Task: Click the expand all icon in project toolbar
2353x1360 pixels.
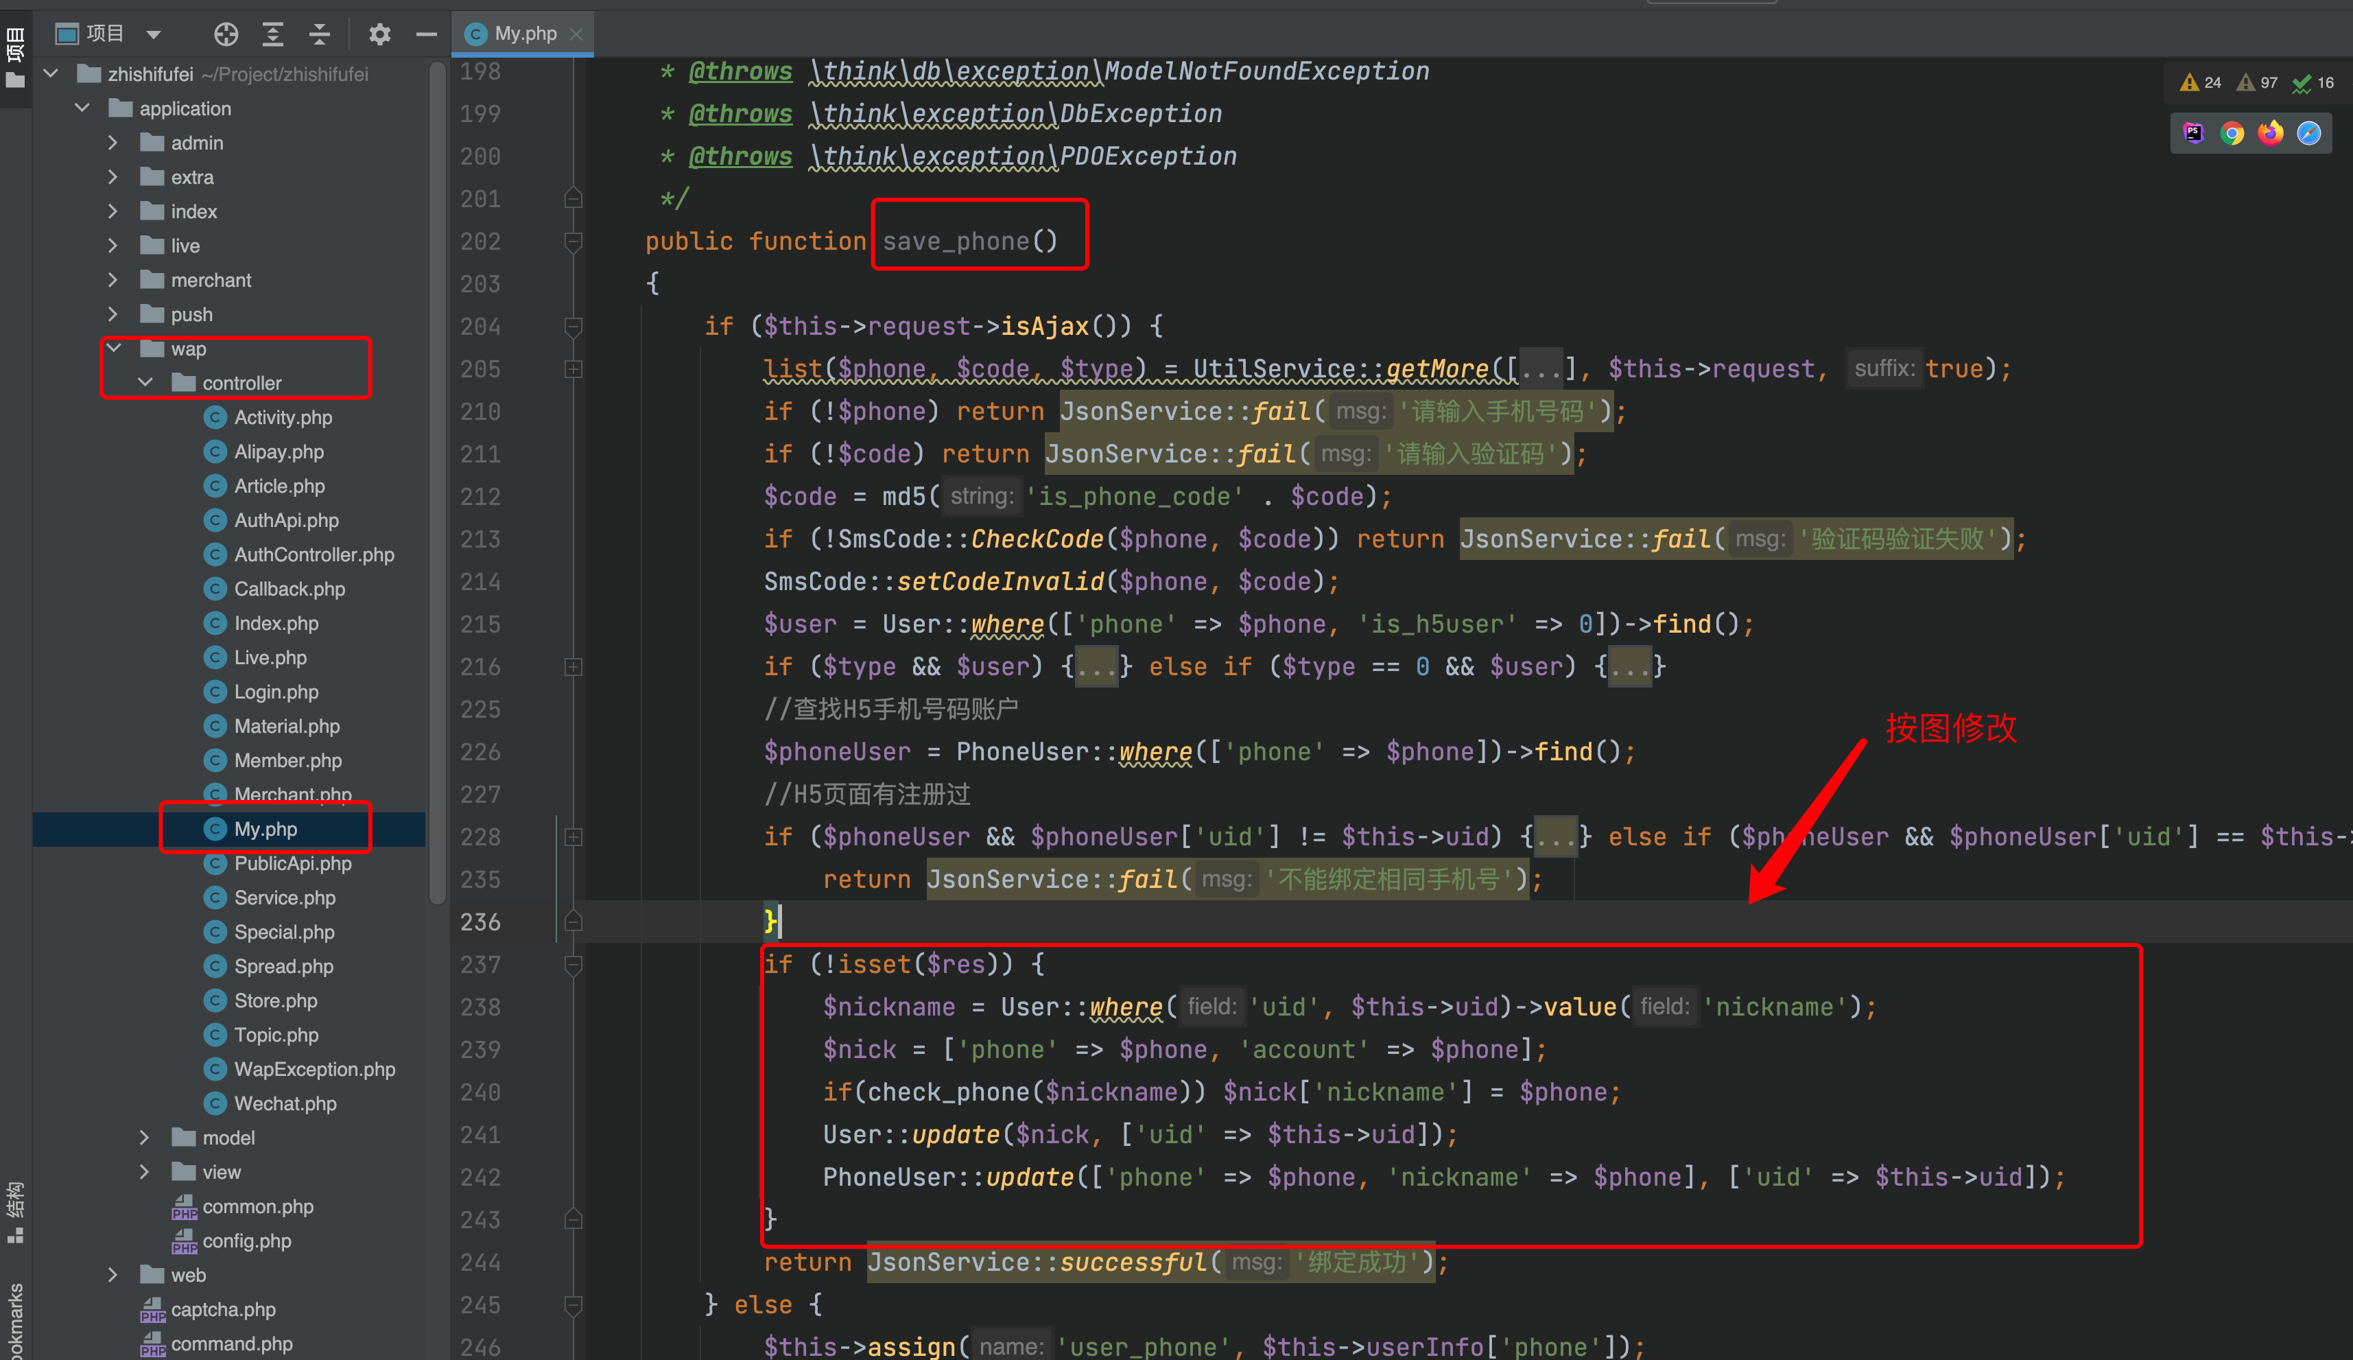Action: [x=272, y=34]
